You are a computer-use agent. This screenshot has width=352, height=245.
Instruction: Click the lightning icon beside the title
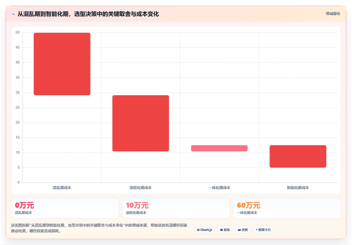tap(14, 14)
